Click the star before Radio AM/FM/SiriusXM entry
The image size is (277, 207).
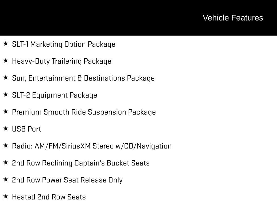[6, 145]
